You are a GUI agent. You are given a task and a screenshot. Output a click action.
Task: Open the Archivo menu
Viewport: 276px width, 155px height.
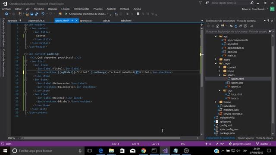click(x=6, y=9)
